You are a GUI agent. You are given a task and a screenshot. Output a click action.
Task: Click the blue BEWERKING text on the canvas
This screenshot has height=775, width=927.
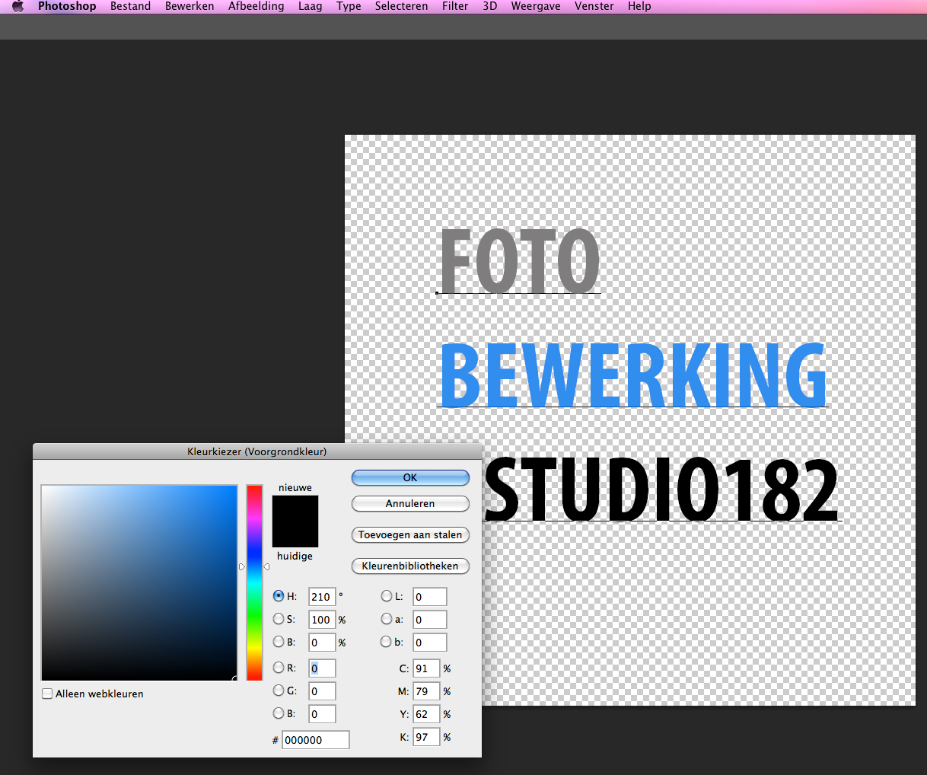[x=633, y=376]
